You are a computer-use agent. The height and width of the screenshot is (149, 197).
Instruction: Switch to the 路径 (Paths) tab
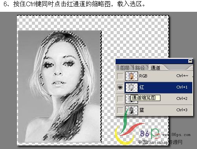click(140, 68)
